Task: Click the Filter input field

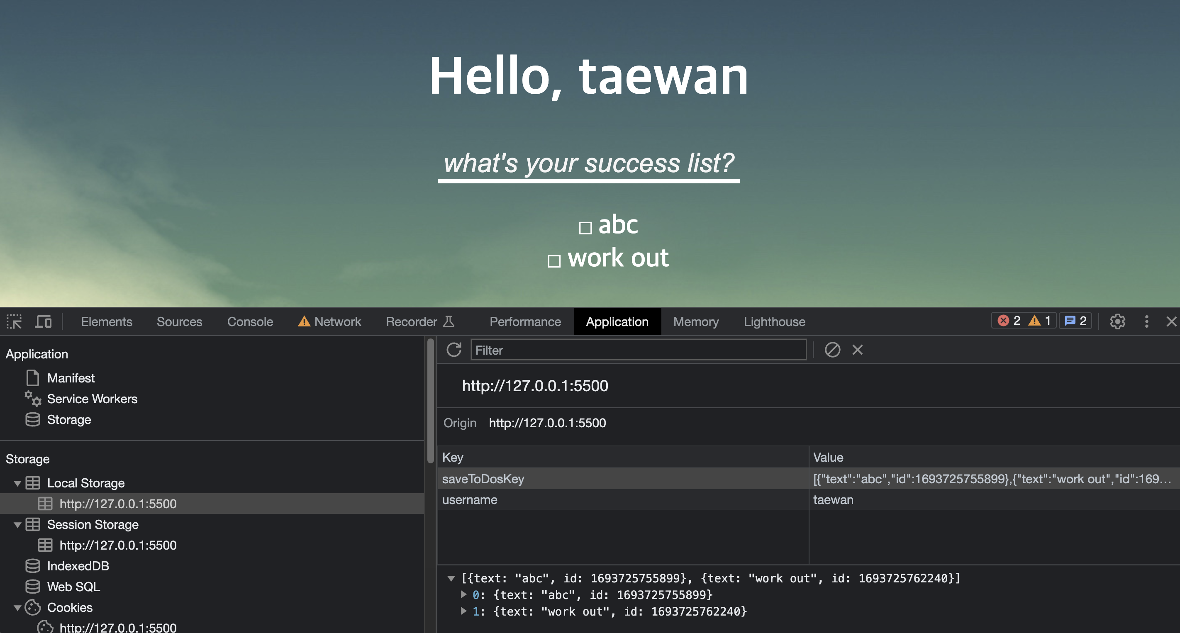Action: point(638,350)
